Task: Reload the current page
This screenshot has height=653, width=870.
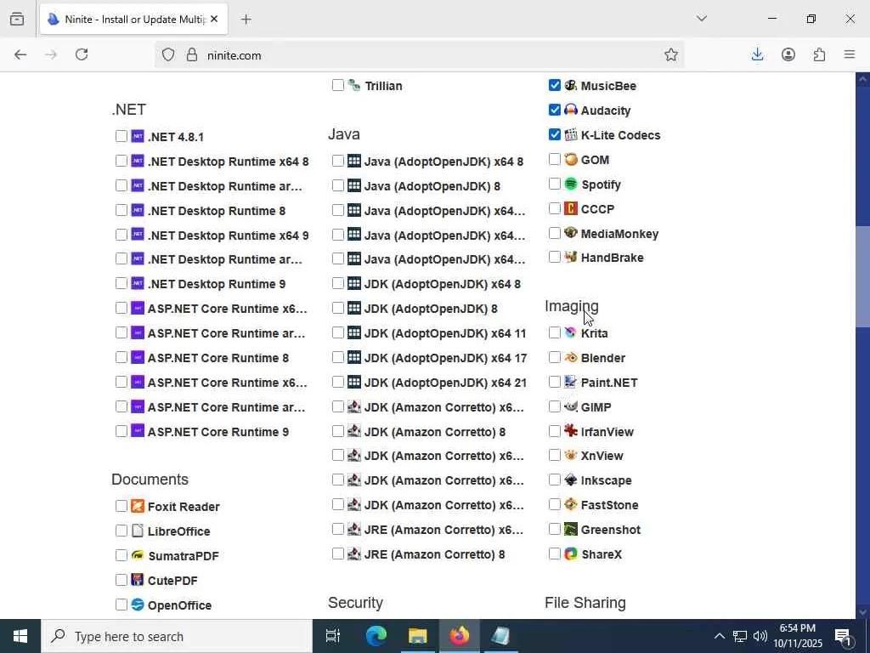Action: [82, 54]
